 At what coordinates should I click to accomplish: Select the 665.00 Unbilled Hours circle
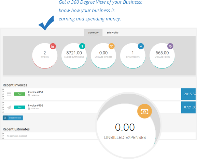162,56
